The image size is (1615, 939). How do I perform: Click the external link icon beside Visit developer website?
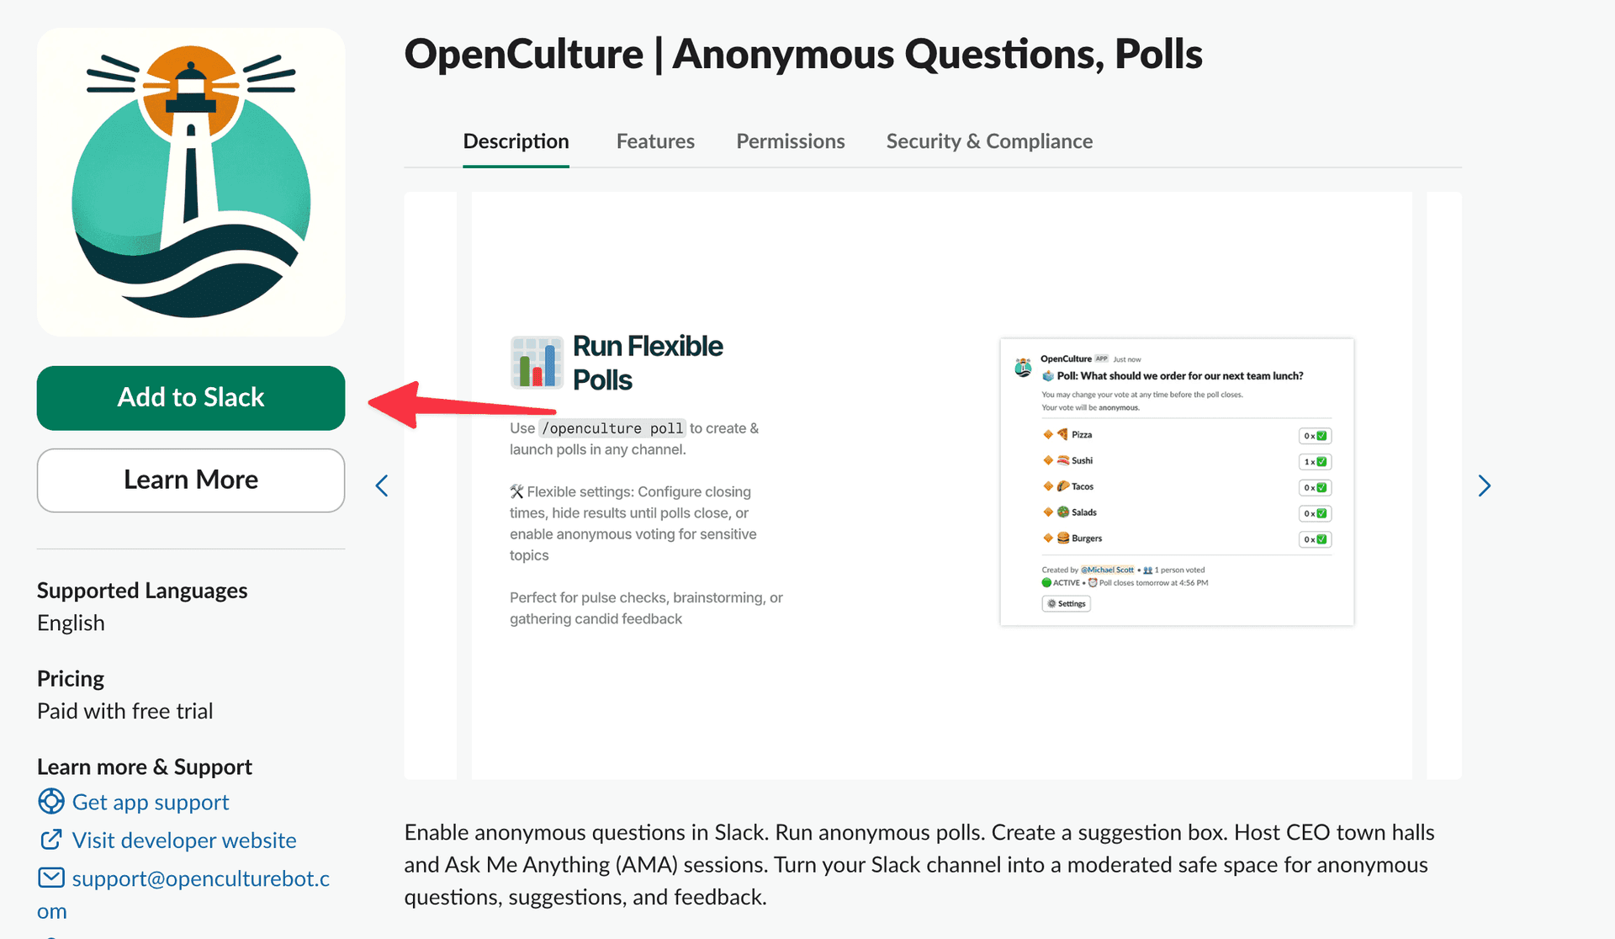click(51, 839)
